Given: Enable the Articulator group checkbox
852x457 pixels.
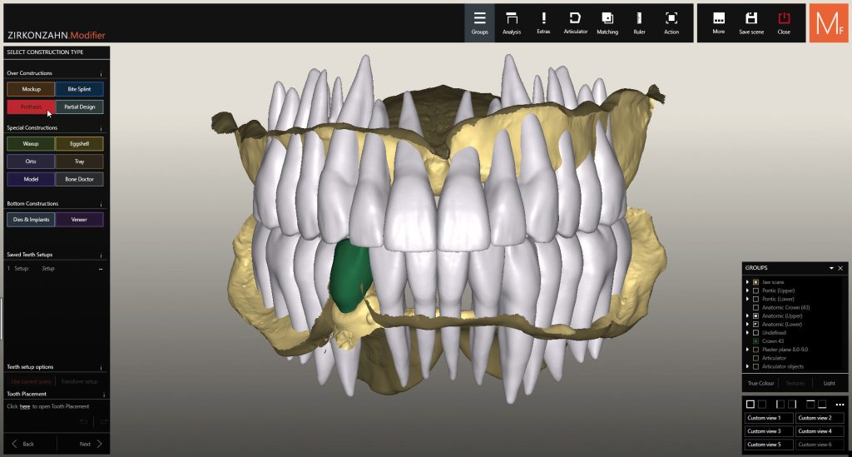Looking at the screenshot, I should 755,358.
